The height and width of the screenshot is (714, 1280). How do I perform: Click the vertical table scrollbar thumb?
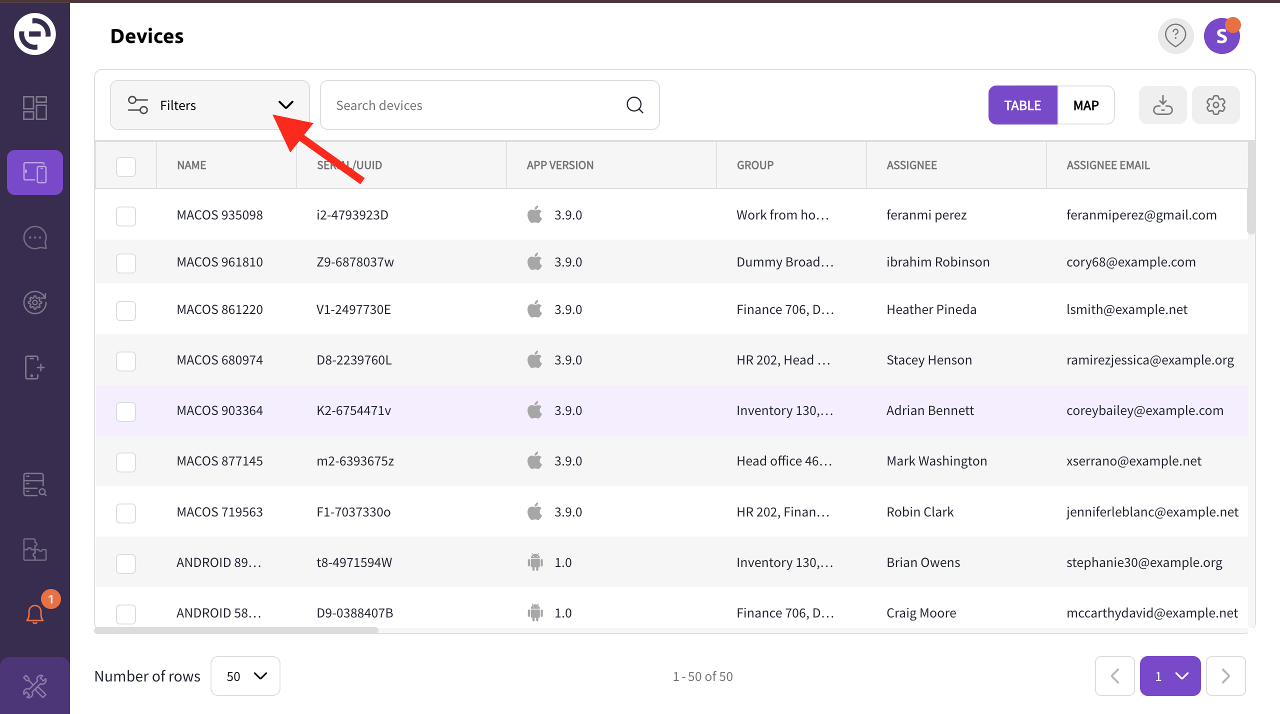[1251, 188]
